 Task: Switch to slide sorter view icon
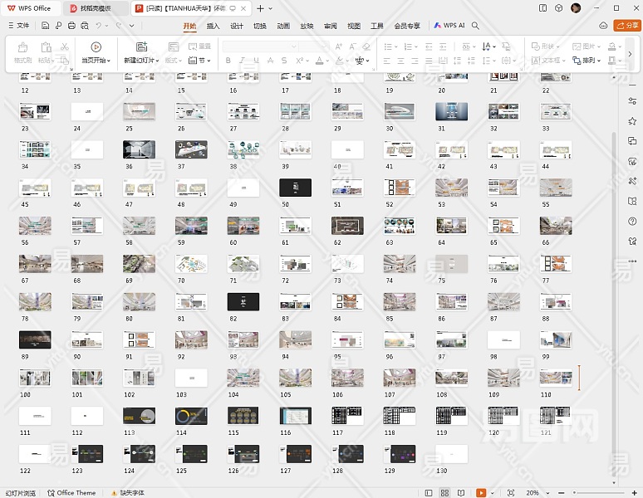click(x=444, y=492)
